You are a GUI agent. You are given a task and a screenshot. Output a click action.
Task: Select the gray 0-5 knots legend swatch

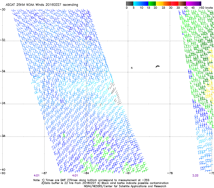(x=130, y=3)
